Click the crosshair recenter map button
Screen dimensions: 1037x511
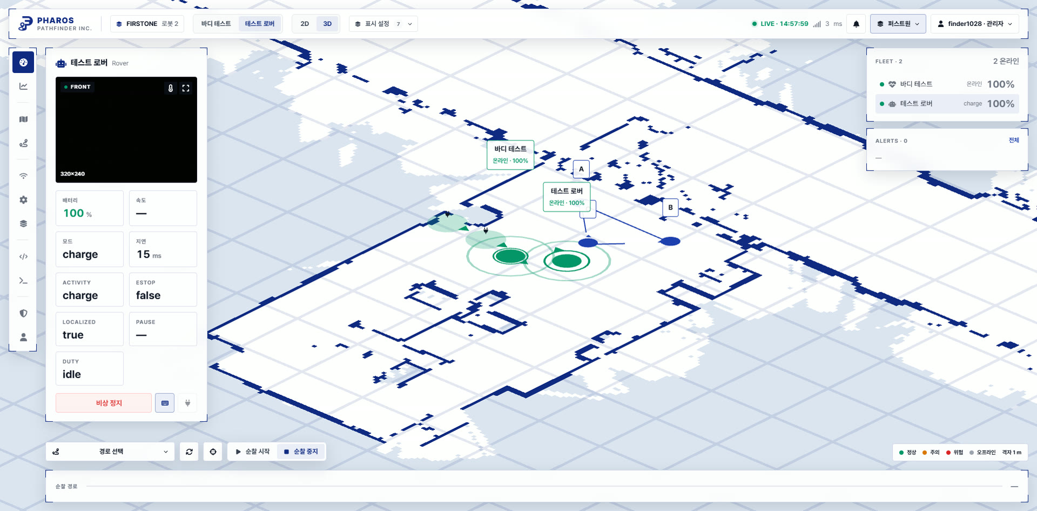point(213,452)
